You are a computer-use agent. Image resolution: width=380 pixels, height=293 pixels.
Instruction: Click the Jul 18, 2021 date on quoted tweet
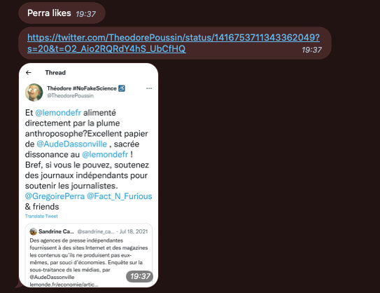pos(134,231)
